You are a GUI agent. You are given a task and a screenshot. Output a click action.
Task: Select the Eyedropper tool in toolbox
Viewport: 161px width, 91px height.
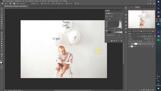pyautogui.click(x=2, y=19)
